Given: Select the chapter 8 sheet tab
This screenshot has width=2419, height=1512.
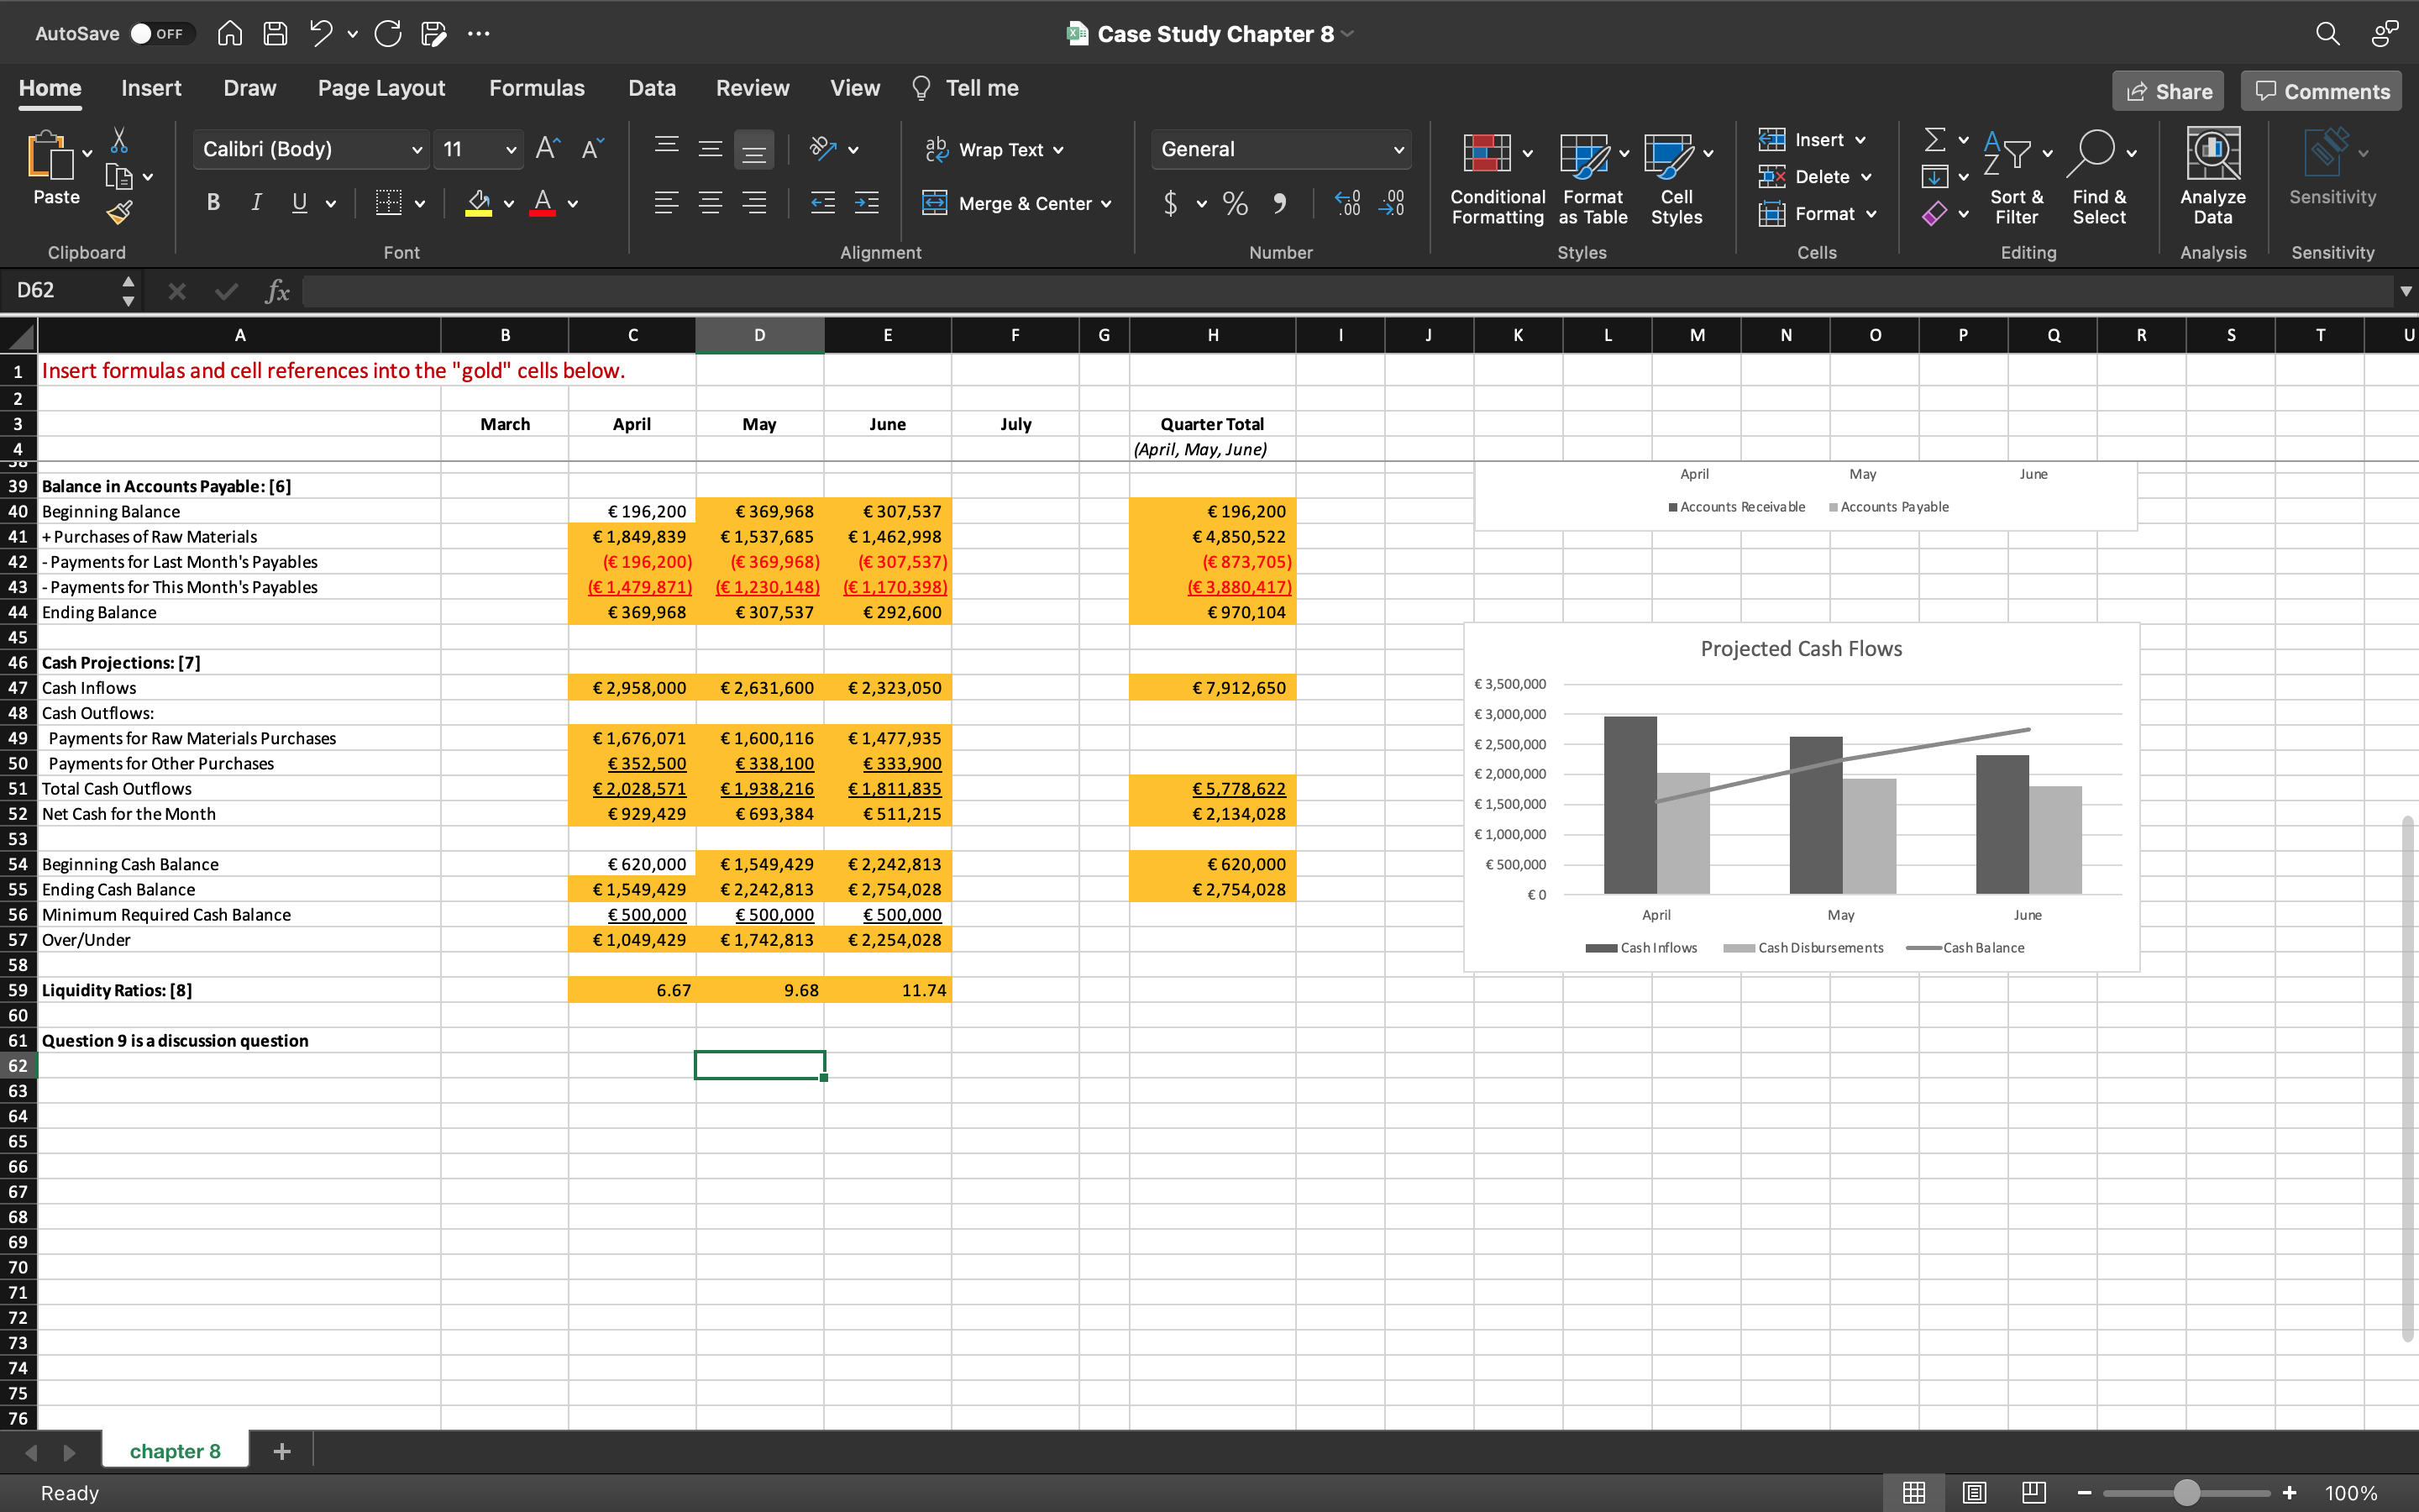Looking at the screenshot, I should 175,1450.
